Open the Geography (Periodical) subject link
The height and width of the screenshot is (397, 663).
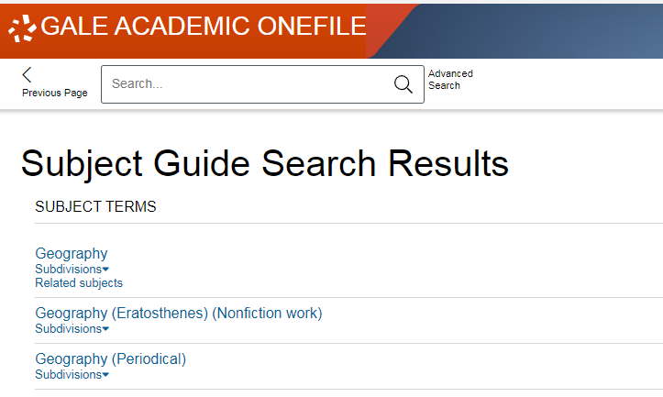pyautogui.click(x=110, y=359)
